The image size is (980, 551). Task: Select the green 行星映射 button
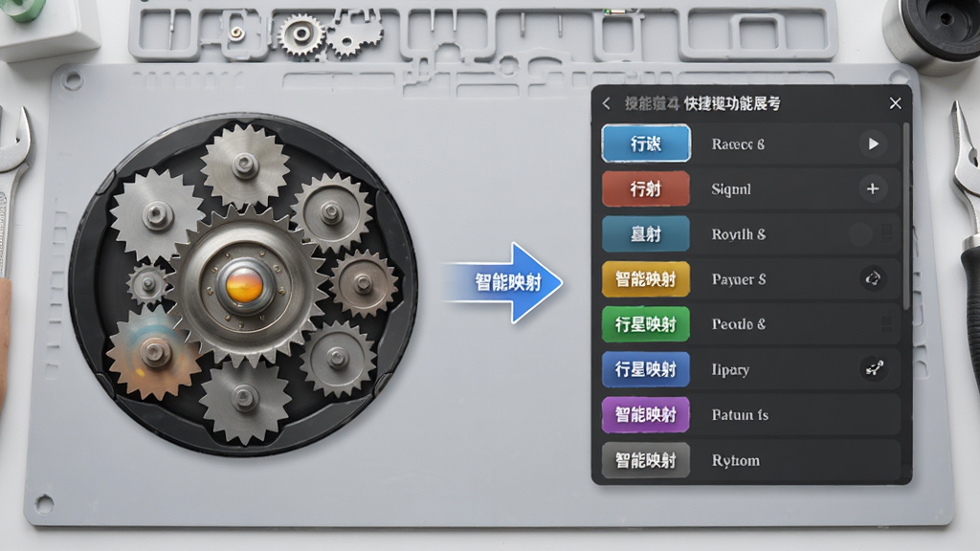646,324
